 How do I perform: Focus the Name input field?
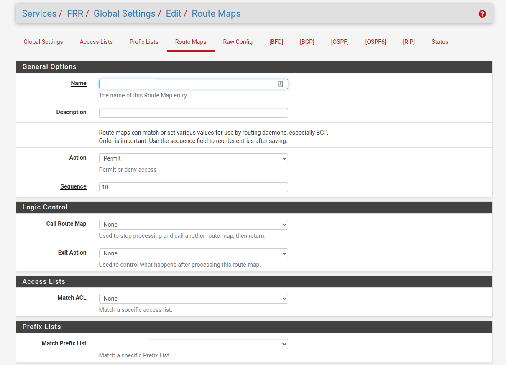[193, 84]
